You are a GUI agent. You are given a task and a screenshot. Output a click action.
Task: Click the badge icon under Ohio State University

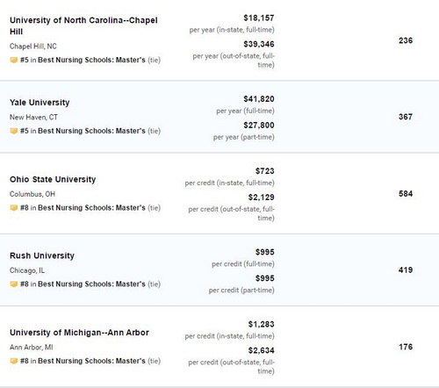click(x=13, y=208)
